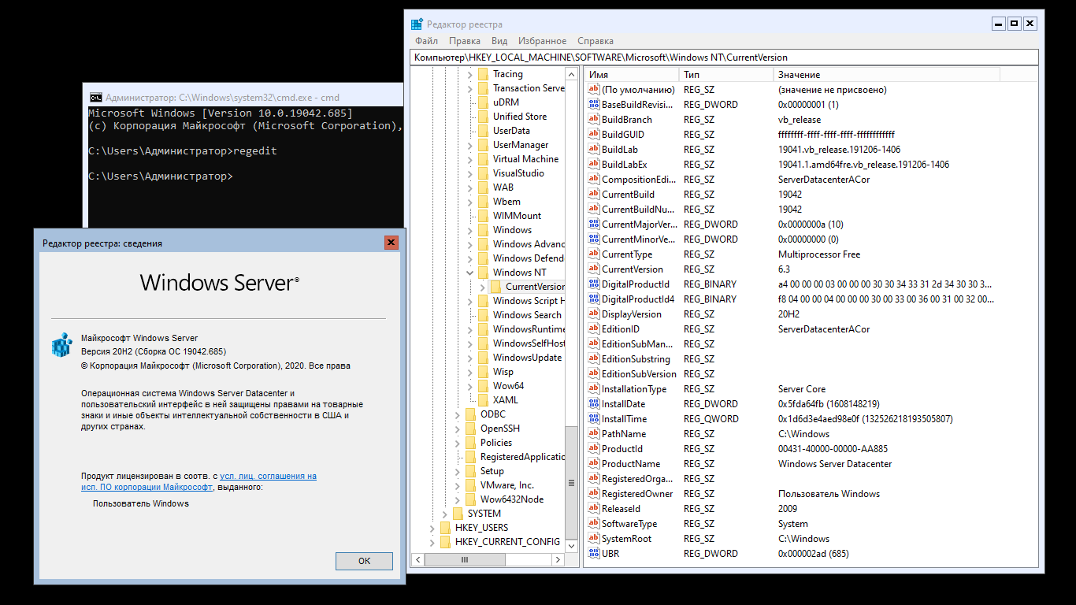Screen dimensions: 1076x605
Task: Sort values by the Имя column header
Action: (630, 74)
